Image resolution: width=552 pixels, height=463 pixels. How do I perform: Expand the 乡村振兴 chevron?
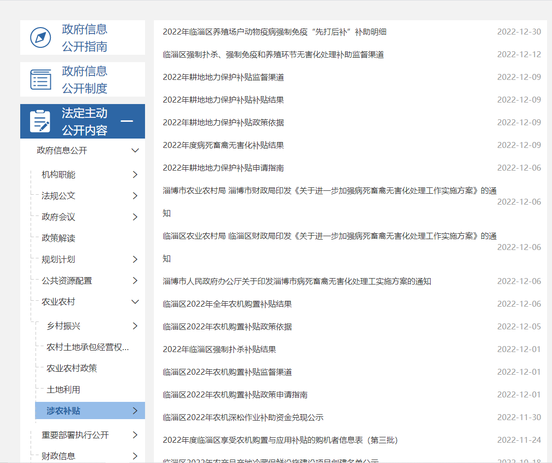tap(135, 326)
